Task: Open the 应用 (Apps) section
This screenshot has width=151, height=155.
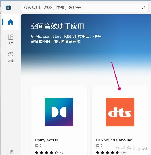Action: (11, 40)
